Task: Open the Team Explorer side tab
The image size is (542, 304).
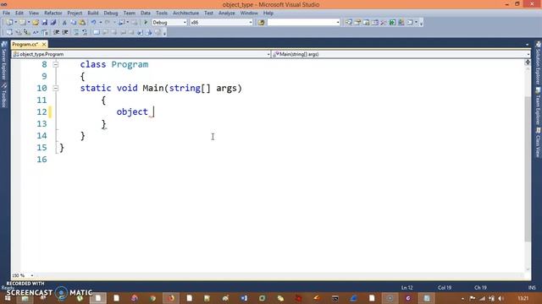Action: pyautogui.click(x=538, y=107)
